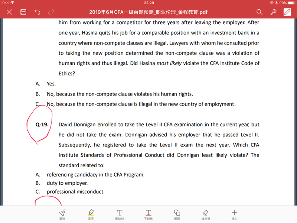Tap the name "David Donnigan" in Q-19
Image resolution: width=297 pixels, height=223 pixels.
77,125
